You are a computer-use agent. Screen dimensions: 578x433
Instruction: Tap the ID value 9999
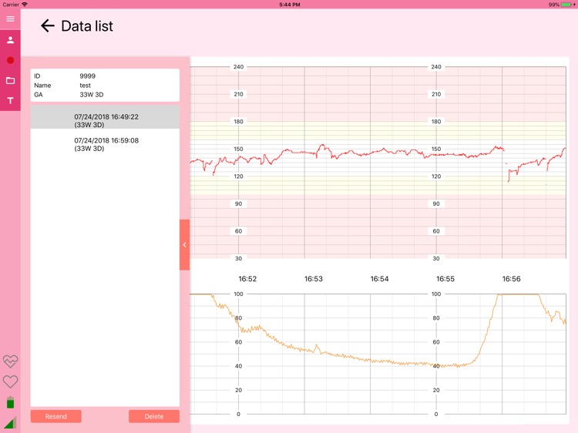87,76
